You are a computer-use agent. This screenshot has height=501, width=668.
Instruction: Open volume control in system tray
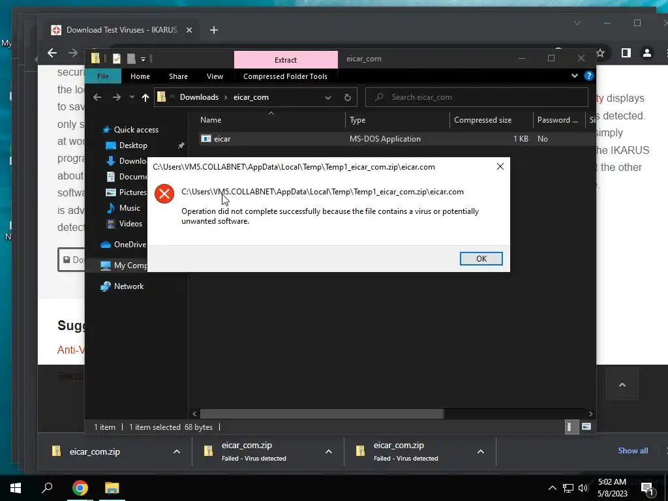[583, 488]
